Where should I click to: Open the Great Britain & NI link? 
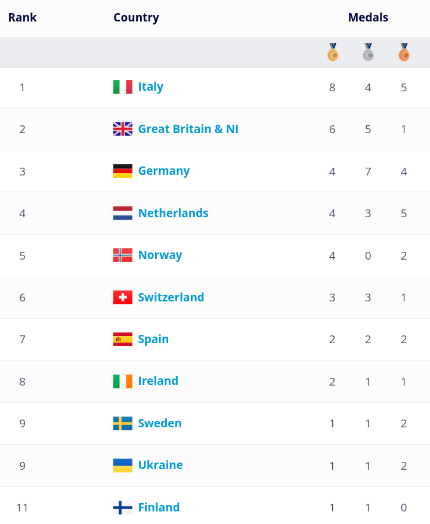click(x=188, y=129)
